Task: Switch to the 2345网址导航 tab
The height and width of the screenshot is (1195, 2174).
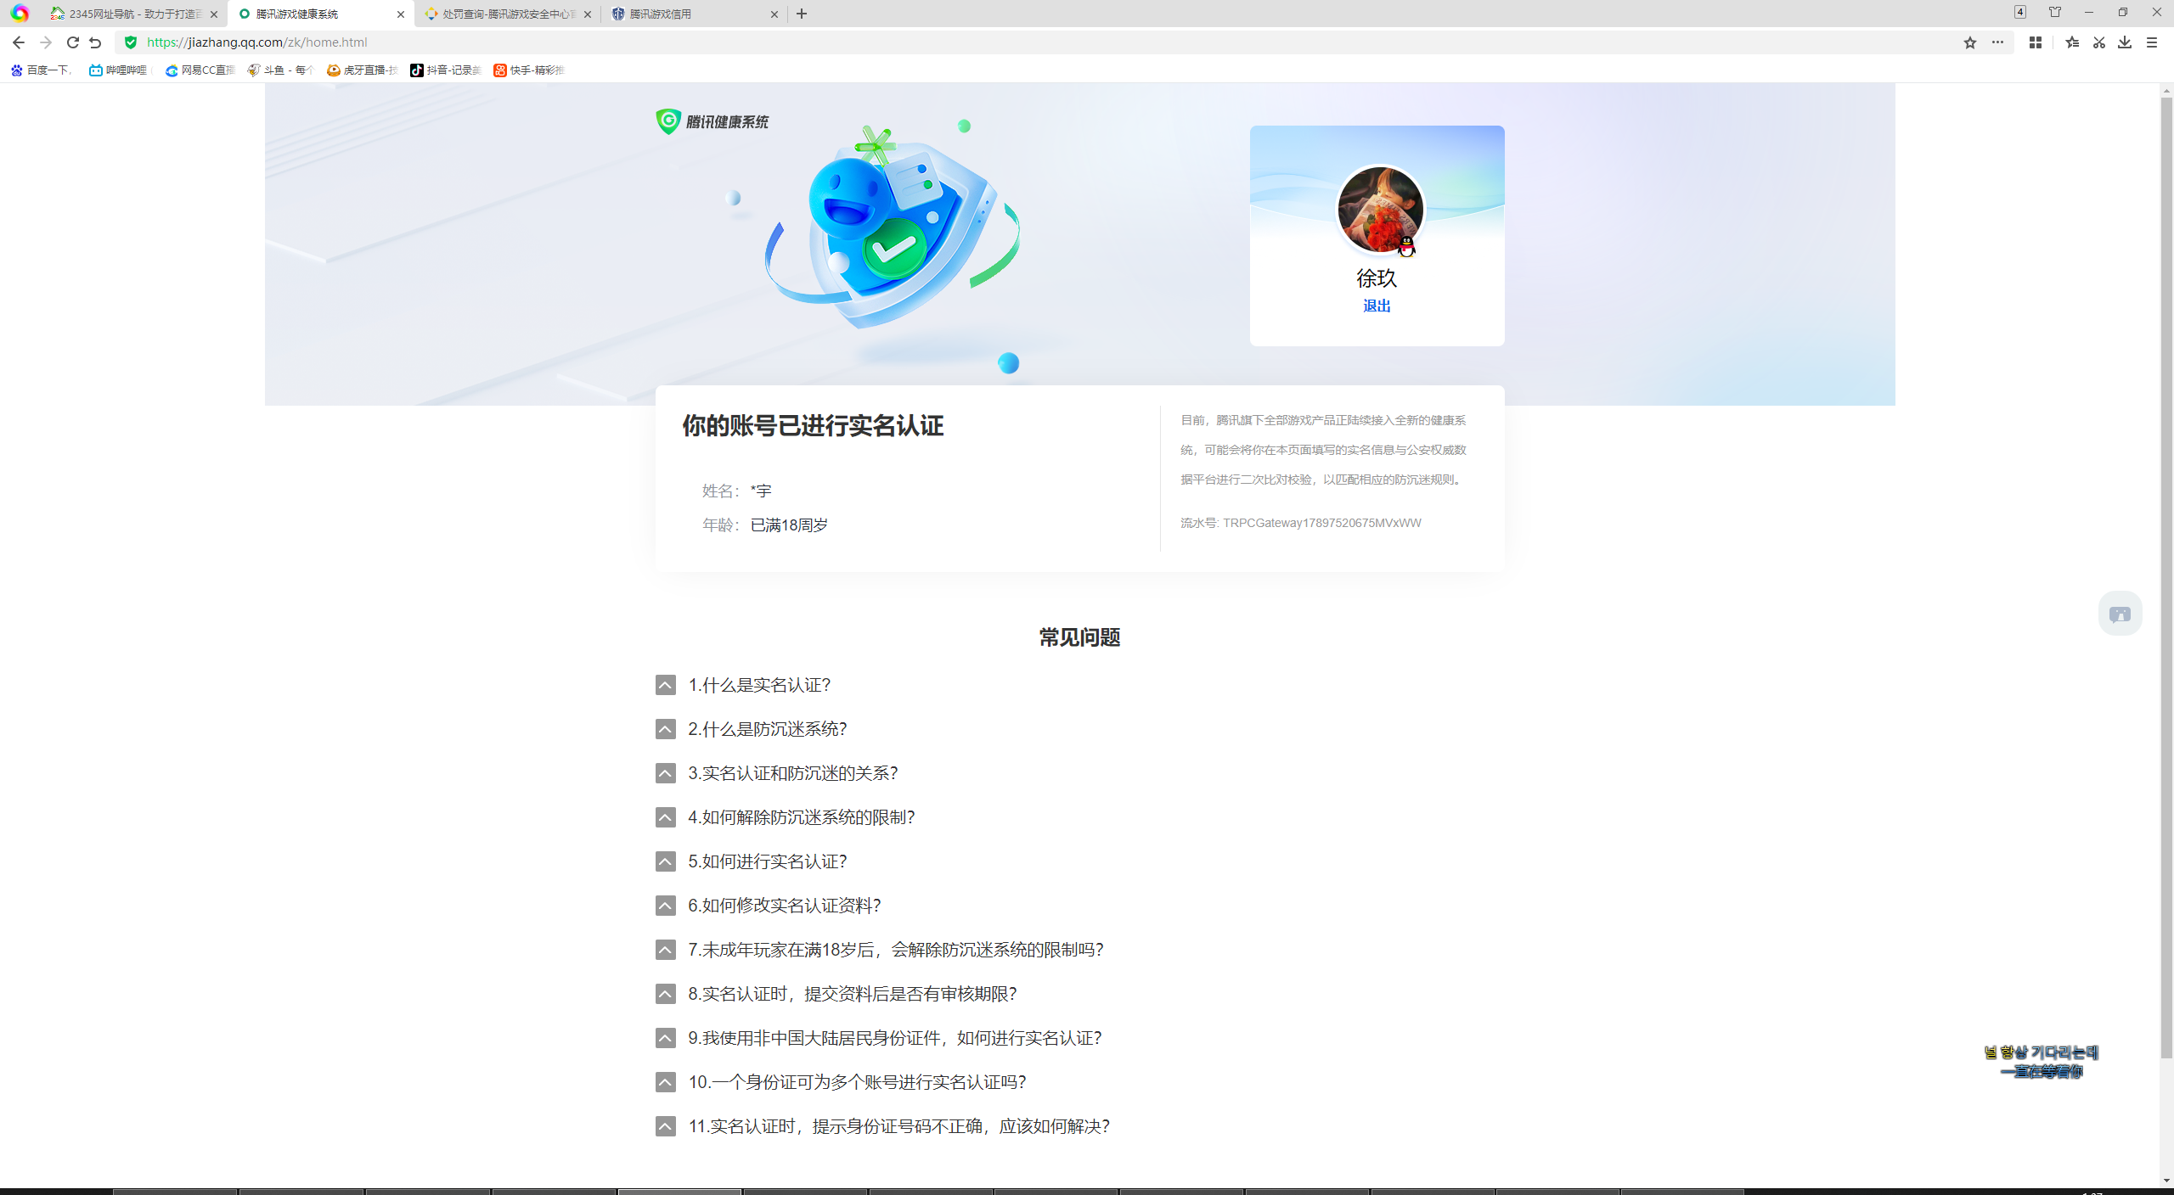Action: tap(135, 14)
